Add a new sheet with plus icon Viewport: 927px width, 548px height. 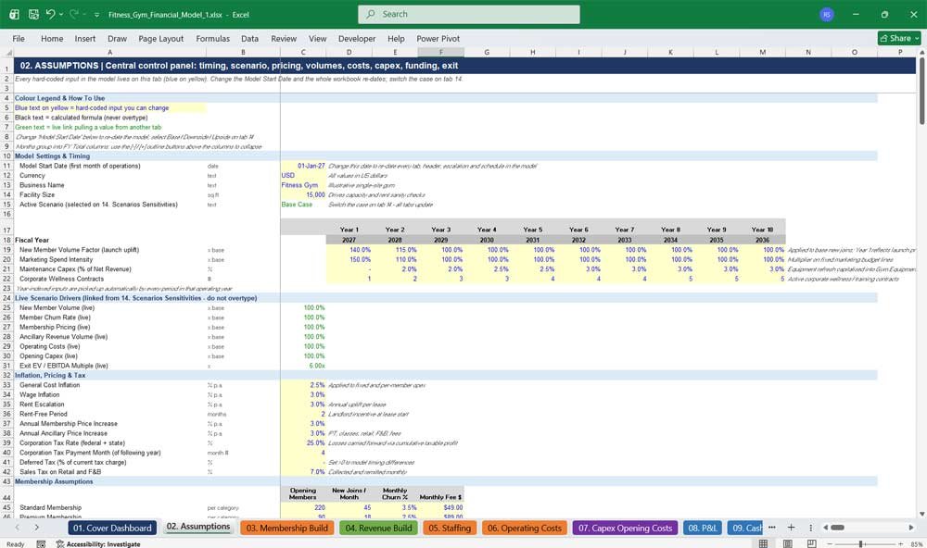(791, 528)
